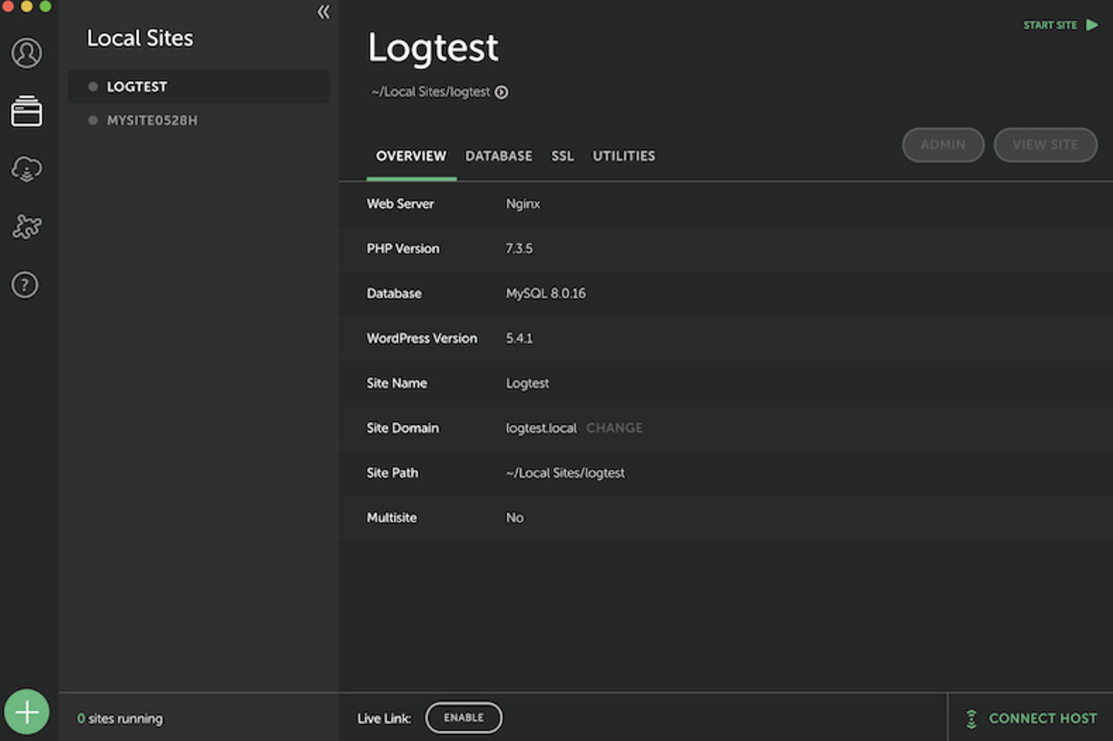Click the Admin button

coord(942,145)
